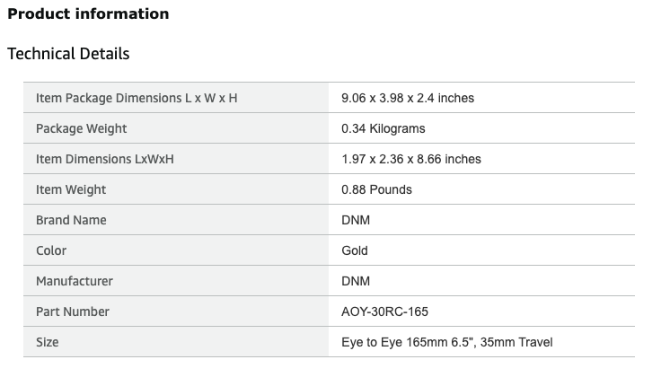Select the Manufacturer label
This screenshot has height=386, width=661.
pyautogui.click(x=75, y=281)
